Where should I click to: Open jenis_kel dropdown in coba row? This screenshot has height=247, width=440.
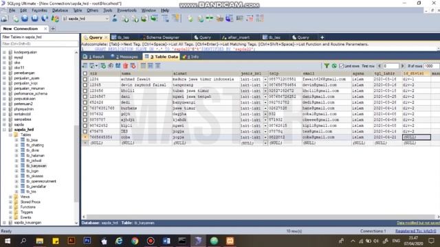[x=265, y=137]
